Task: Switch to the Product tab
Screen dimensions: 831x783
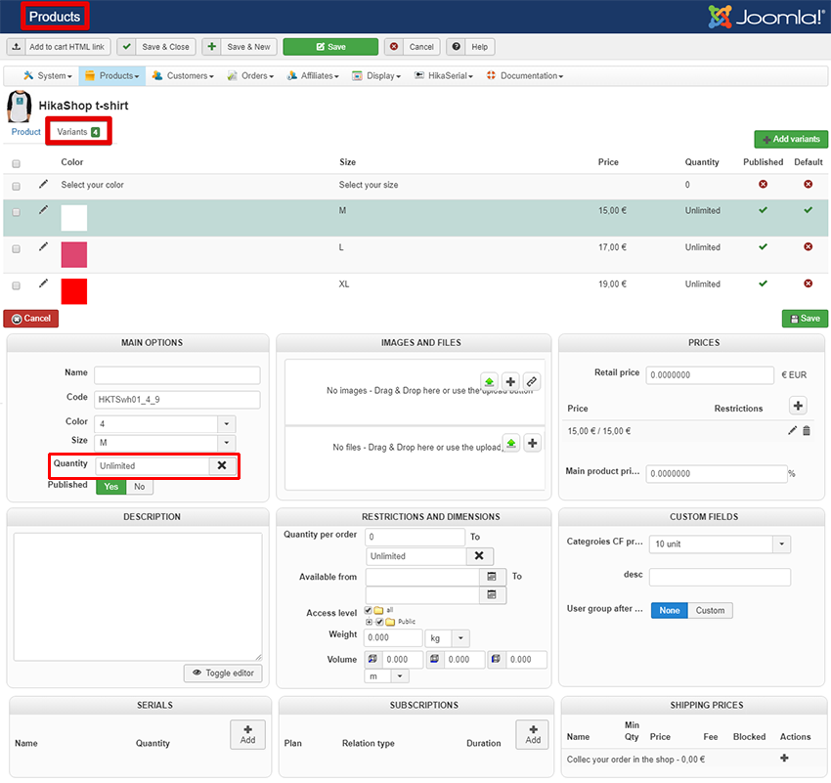Action: [x=26, y=131]
